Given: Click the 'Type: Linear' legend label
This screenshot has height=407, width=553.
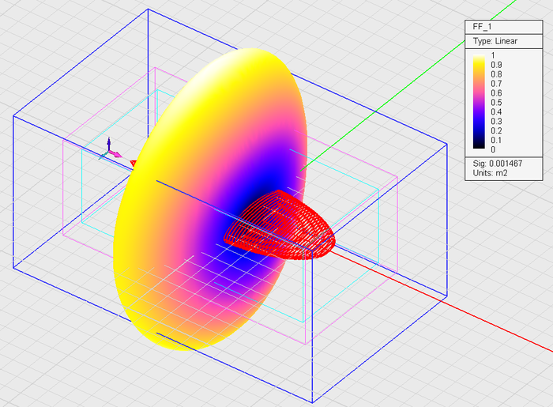Looking at the screenshot, I should point(495,41).
